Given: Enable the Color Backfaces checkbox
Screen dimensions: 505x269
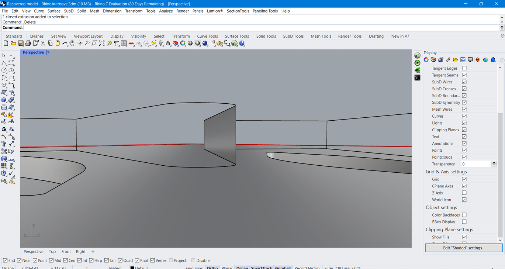Looking at the screenshot, I should click(464, 215).
